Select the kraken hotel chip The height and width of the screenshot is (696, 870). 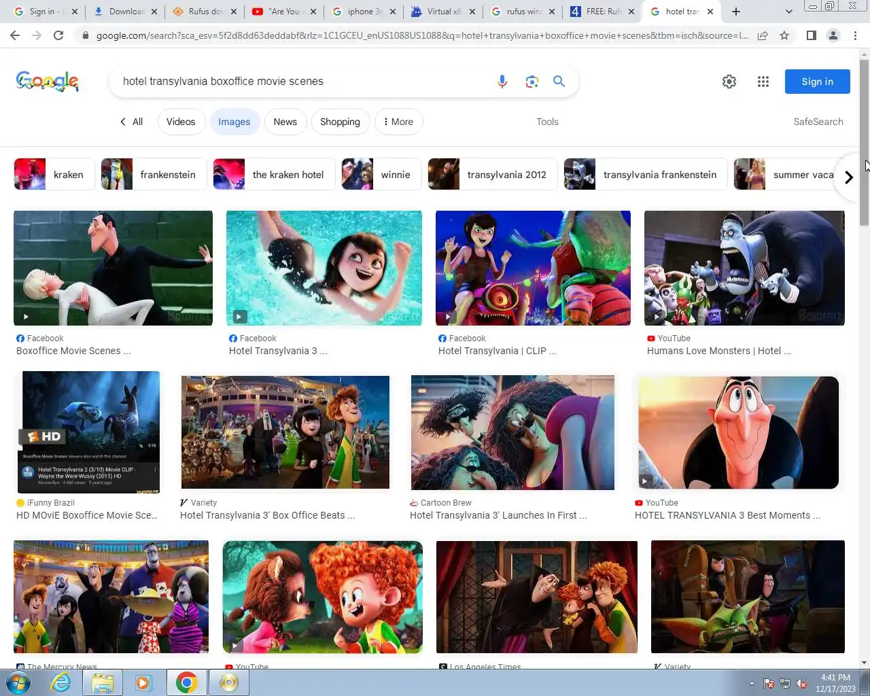click(x=274, y=175)
